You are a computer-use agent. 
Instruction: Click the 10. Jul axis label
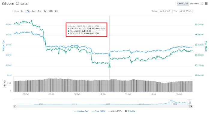(x=26, y=94)
